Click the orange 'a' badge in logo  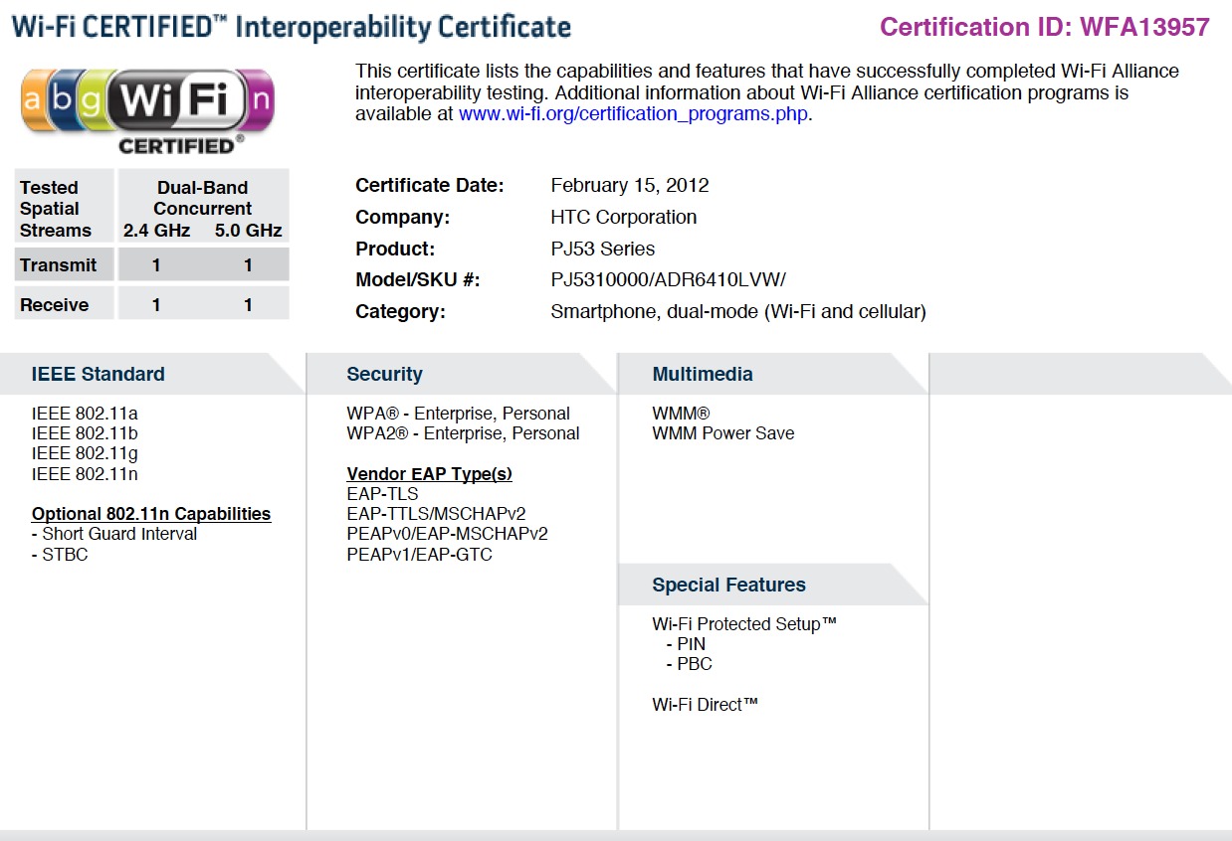(x=35, y=100)
